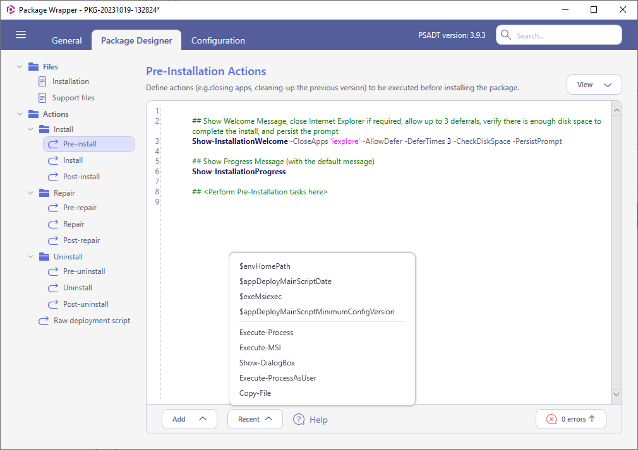
Task: Click the editor scrollbar up arrow
Action: [617, 110]
